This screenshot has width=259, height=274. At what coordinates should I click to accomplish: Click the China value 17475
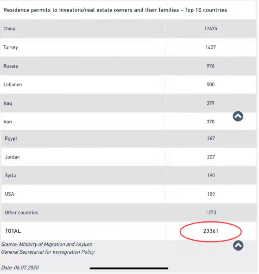[x=210, y=29]
